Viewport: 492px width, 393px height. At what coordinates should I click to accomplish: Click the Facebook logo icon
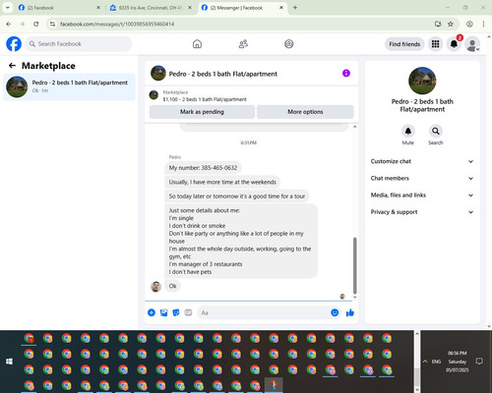pyautogui.click(x=14, y=44)
